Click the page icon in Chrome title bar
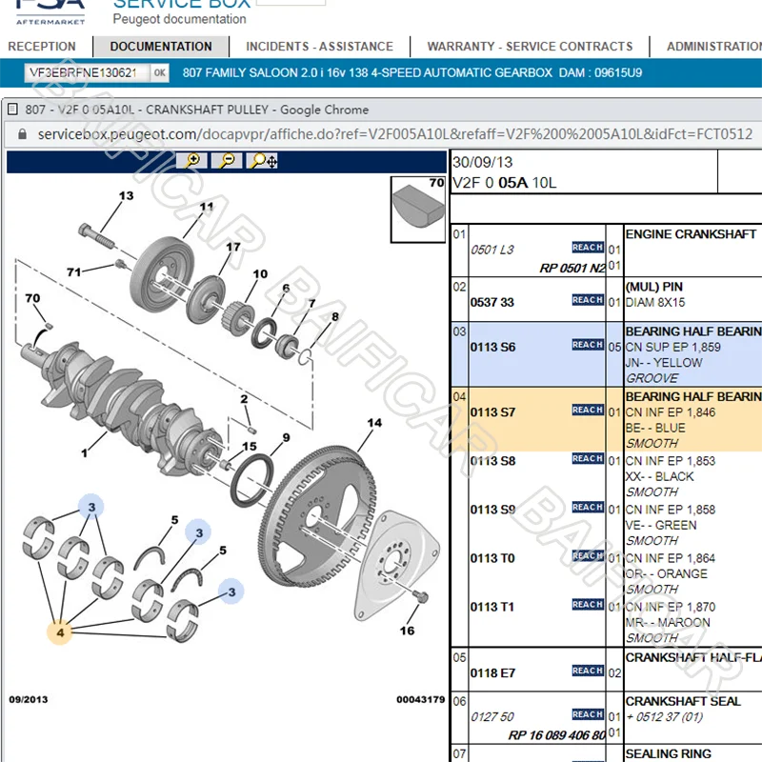This screenshot has width=762, height=762. (13, 109)
